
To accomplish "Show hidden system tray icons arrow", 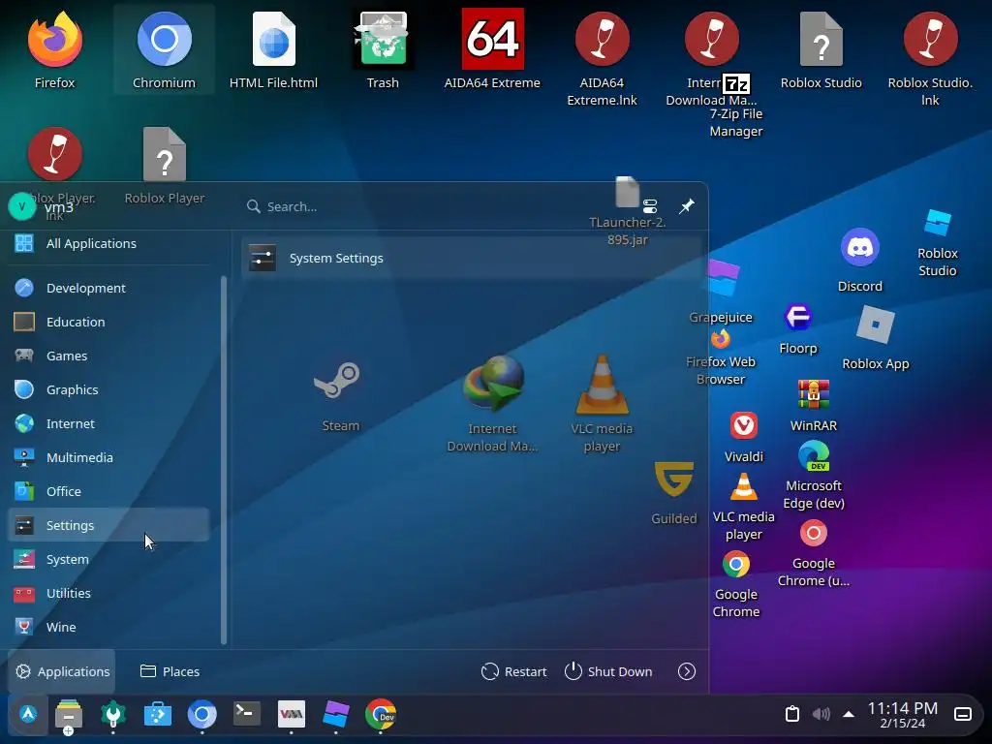I will (849, 714).
